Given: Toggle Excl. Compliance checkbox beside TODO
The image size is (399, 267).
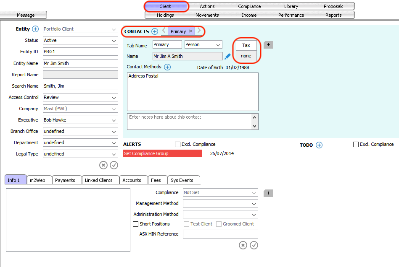Looking at the screenshot, I should (x=356, y=145).
